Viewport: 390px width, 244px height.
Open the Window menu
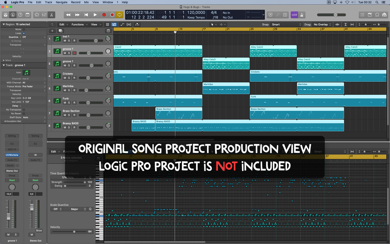pyautogui.click(x=108, y=2)
